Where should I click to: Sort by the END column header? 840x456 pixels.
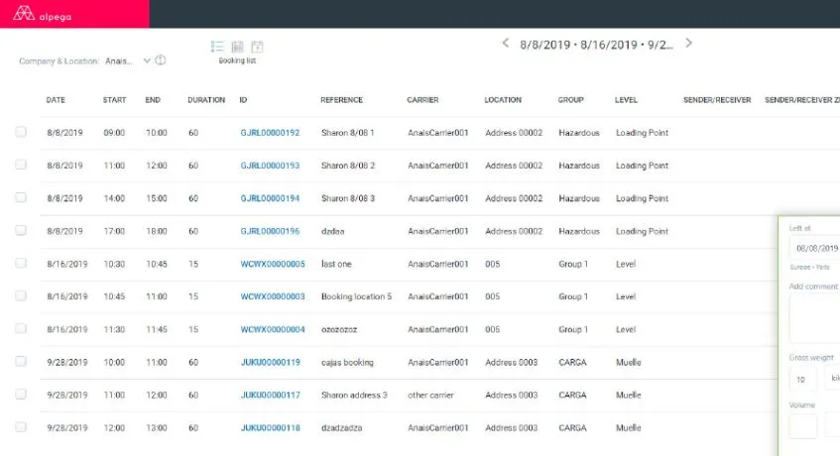[x=153, y=100]
